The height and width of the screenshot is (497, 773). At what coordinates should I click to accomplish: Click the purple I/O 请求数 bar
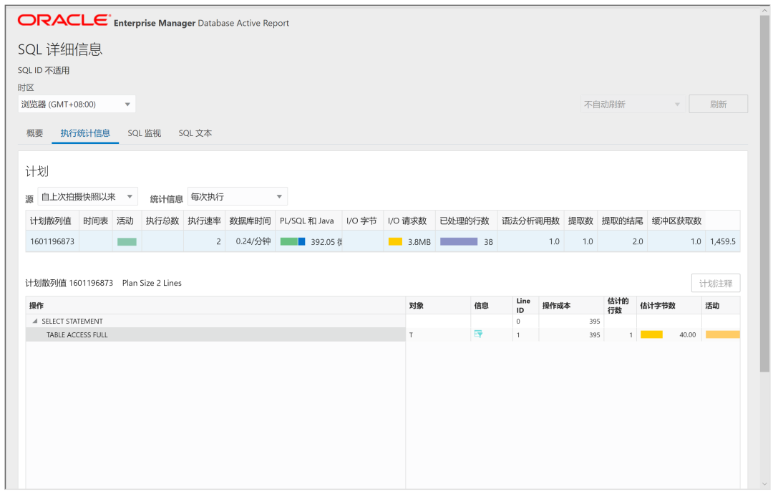coord(458,242)
